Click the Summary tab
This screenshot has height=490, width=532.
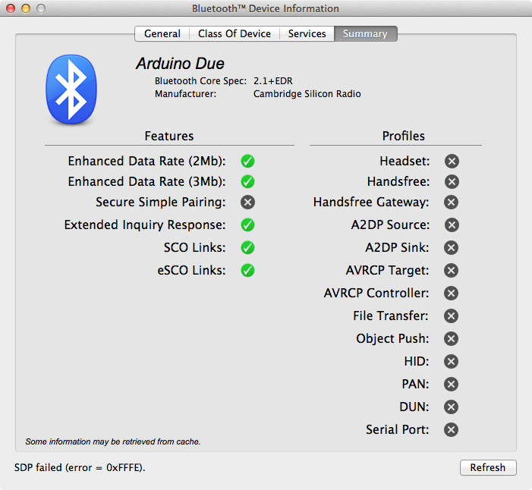[365, 34]
